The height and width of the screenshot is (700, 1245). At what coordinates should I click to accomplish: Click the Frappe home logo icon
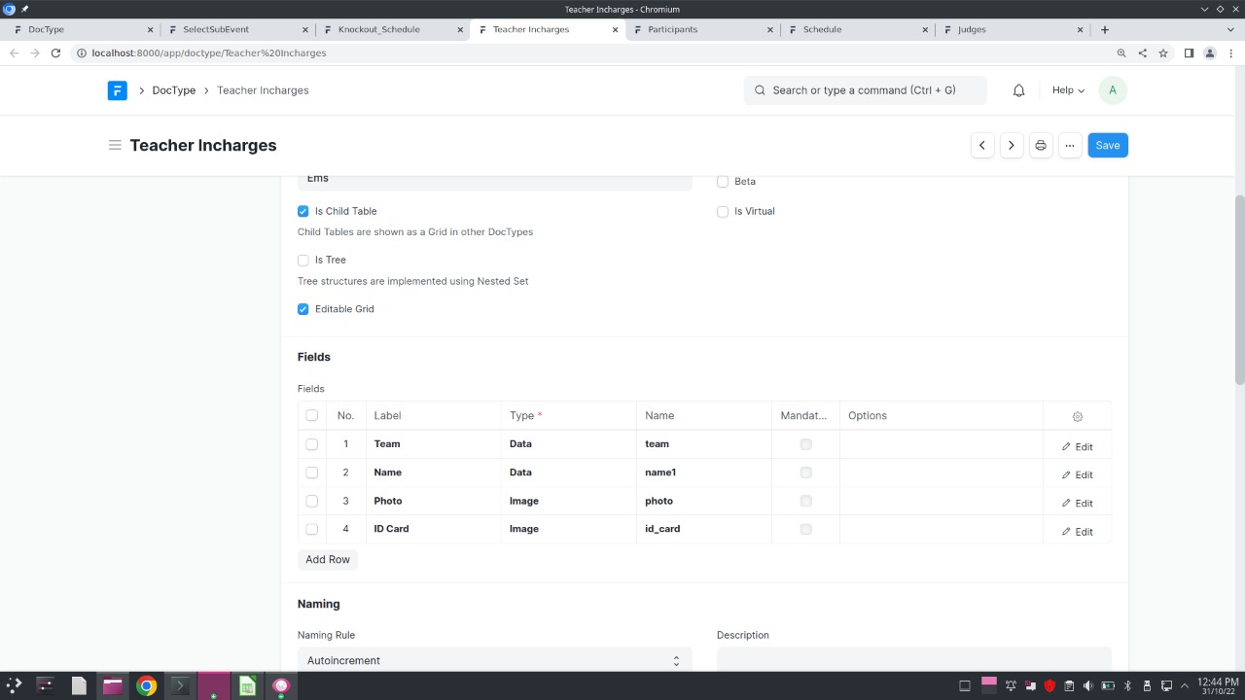tap(117, 90)
